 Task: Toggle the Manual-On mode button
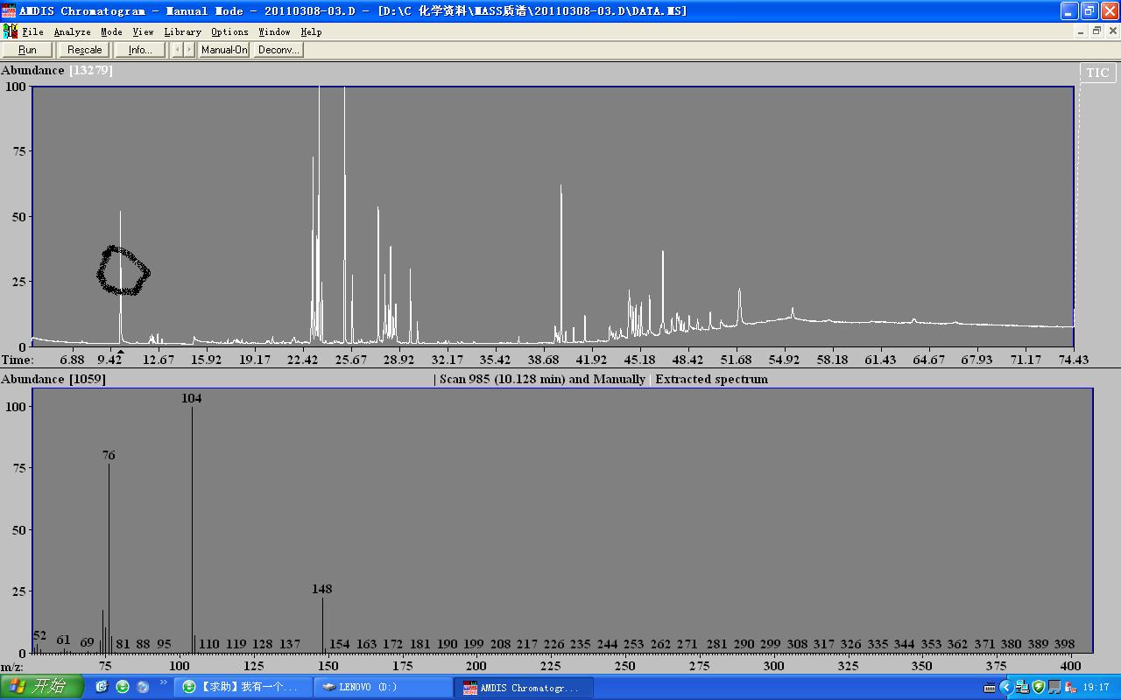tap(224, 50)
